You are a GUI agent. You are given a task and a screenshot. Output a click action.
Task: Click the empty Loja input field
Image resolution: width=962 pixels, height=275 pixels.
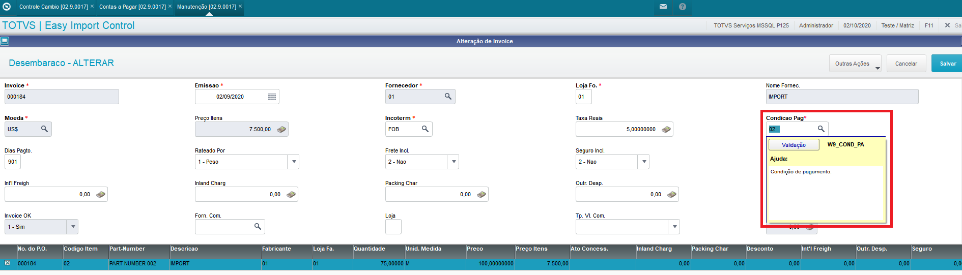pyautogui.click(x=393, y=227)
